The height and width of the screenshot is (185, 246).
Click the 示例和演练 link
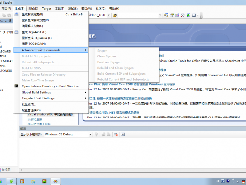(x=35, y=119)
